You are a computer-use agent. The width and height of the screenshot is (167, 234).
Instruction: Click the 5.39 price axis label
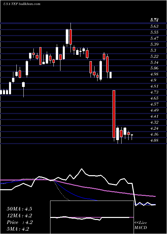154,44
